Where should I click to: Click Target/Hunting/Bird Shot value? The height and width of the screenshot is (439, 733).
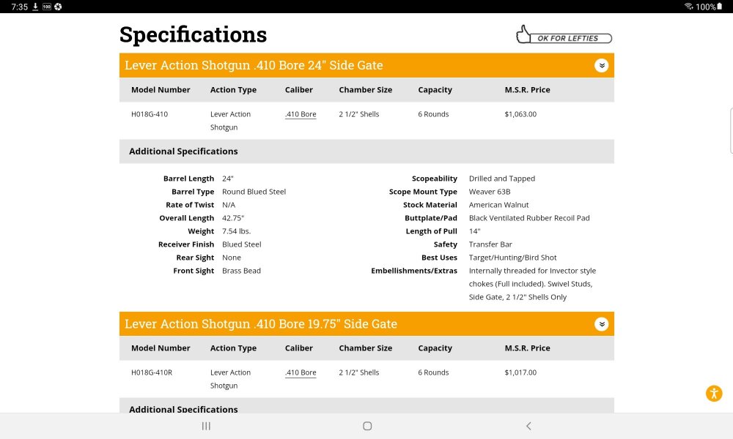coord(513,258)
